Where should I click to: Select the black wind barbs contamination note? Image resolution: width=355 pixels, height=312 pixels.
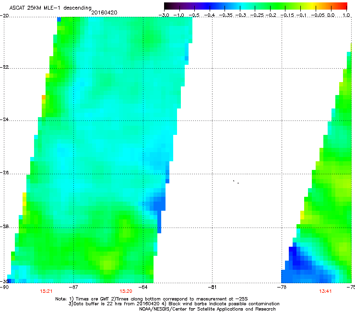pos(220,304)
